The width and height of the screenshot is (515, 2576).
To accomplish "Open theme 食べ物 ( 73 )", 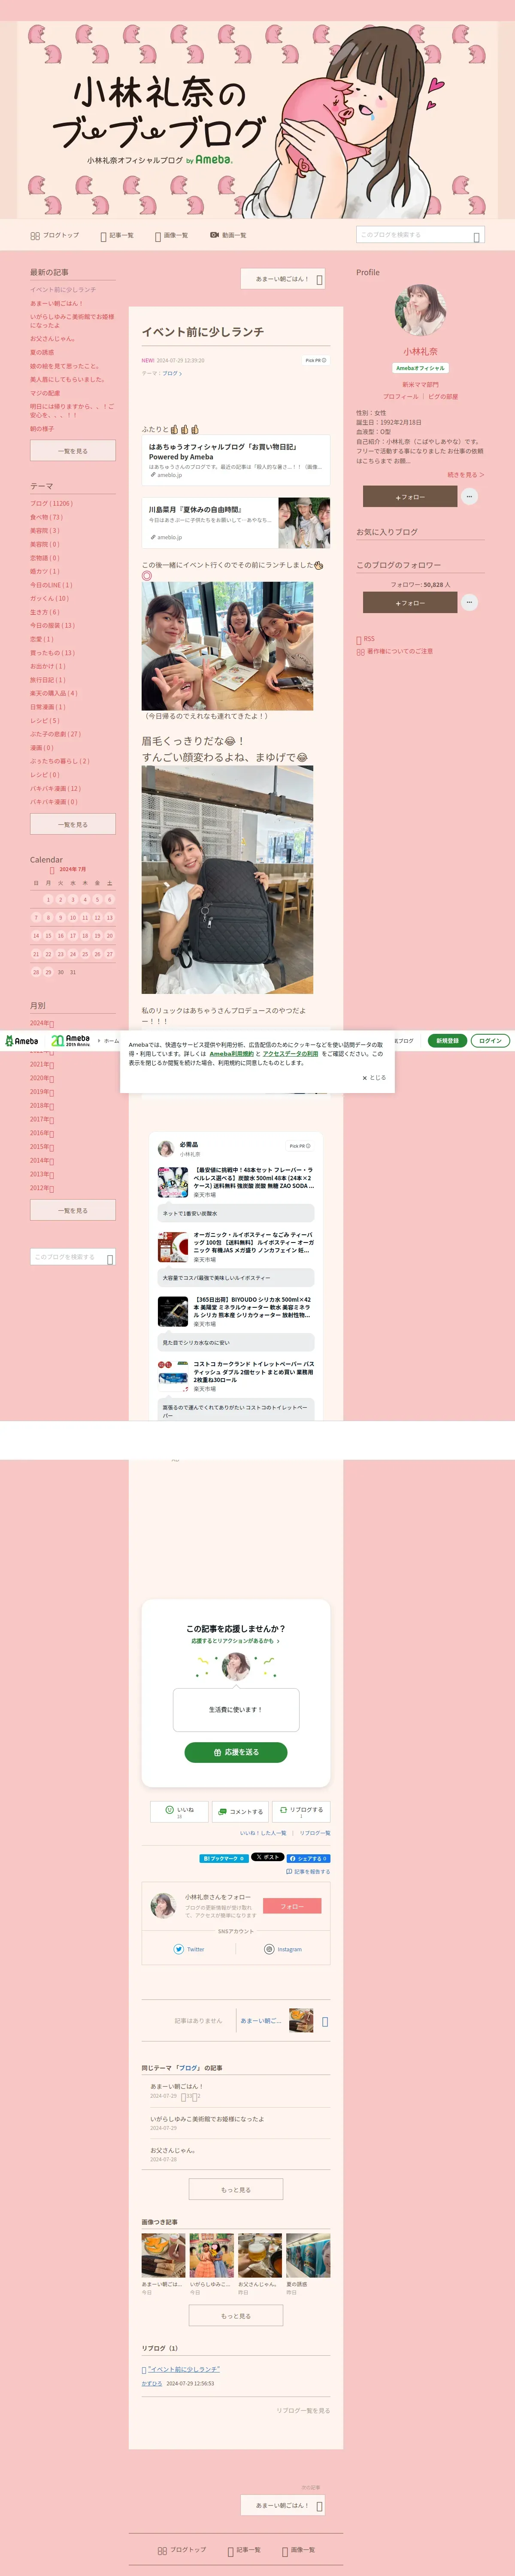I will [46, 517].
